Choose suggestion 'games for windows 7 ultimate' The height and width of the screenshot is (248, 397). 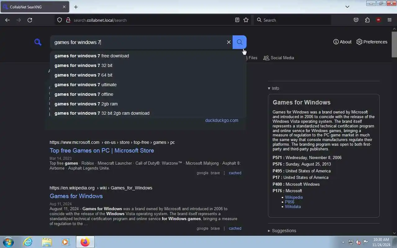click(148, 85)
